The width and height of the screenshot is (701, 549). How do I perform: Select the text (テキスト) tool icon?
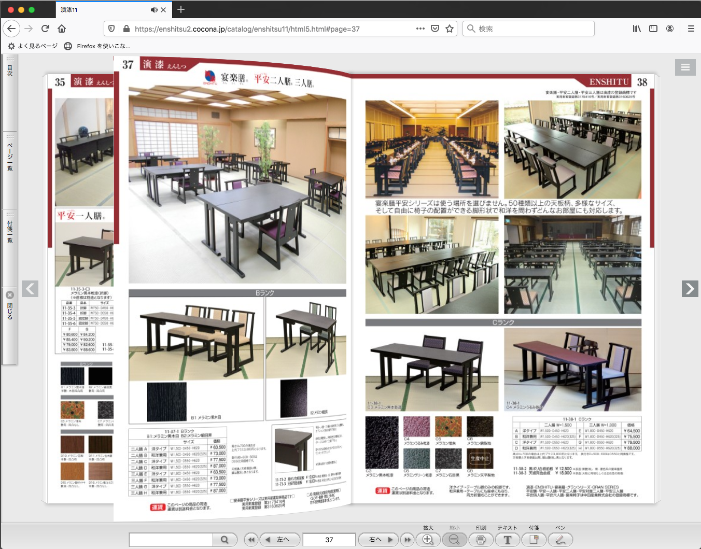507,540
